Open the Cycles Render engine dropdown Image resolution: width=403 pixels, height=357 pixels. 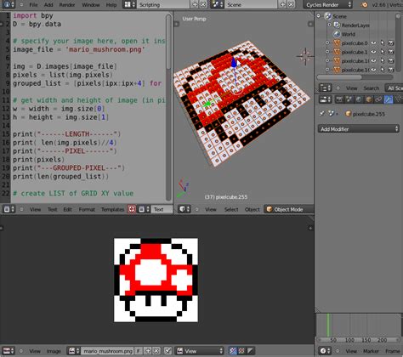pyautogui.click(x=328, y=5)
